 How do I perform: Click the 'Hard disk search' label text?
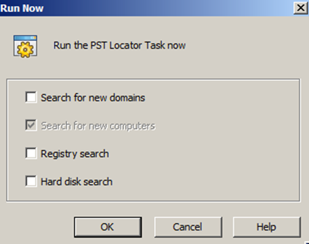coord(77,182)
